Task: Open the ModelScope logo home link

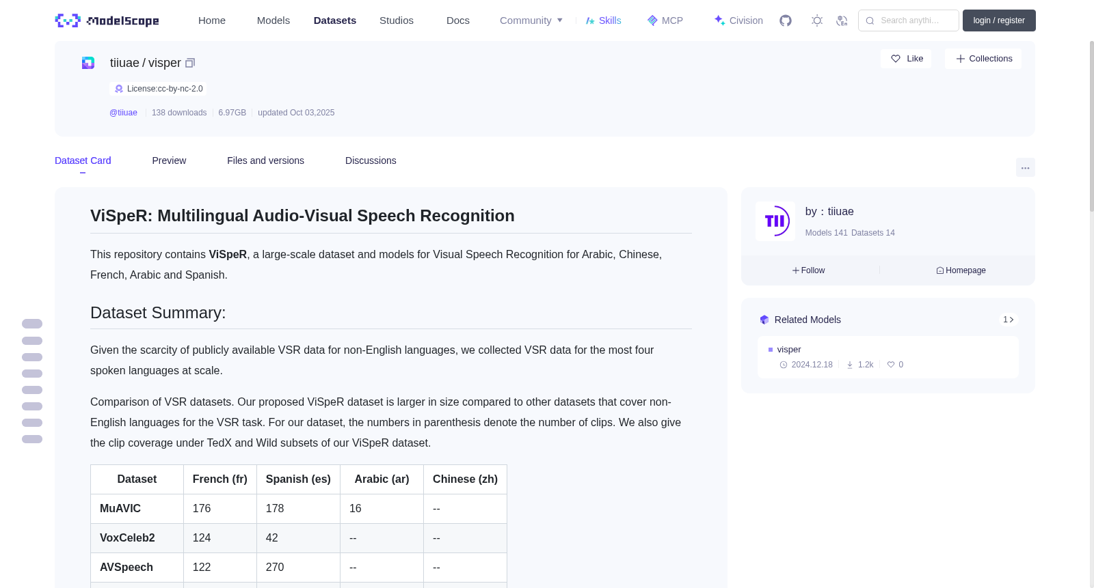Action: pos(107,20)
